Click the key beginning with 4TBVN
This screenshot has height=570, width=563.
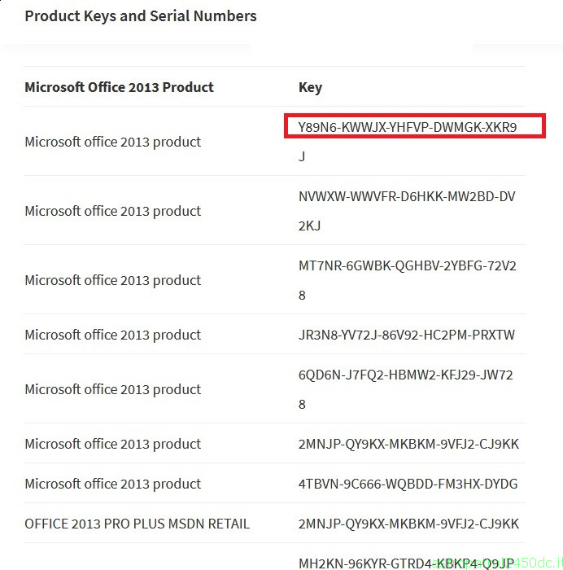pos(408,484)
